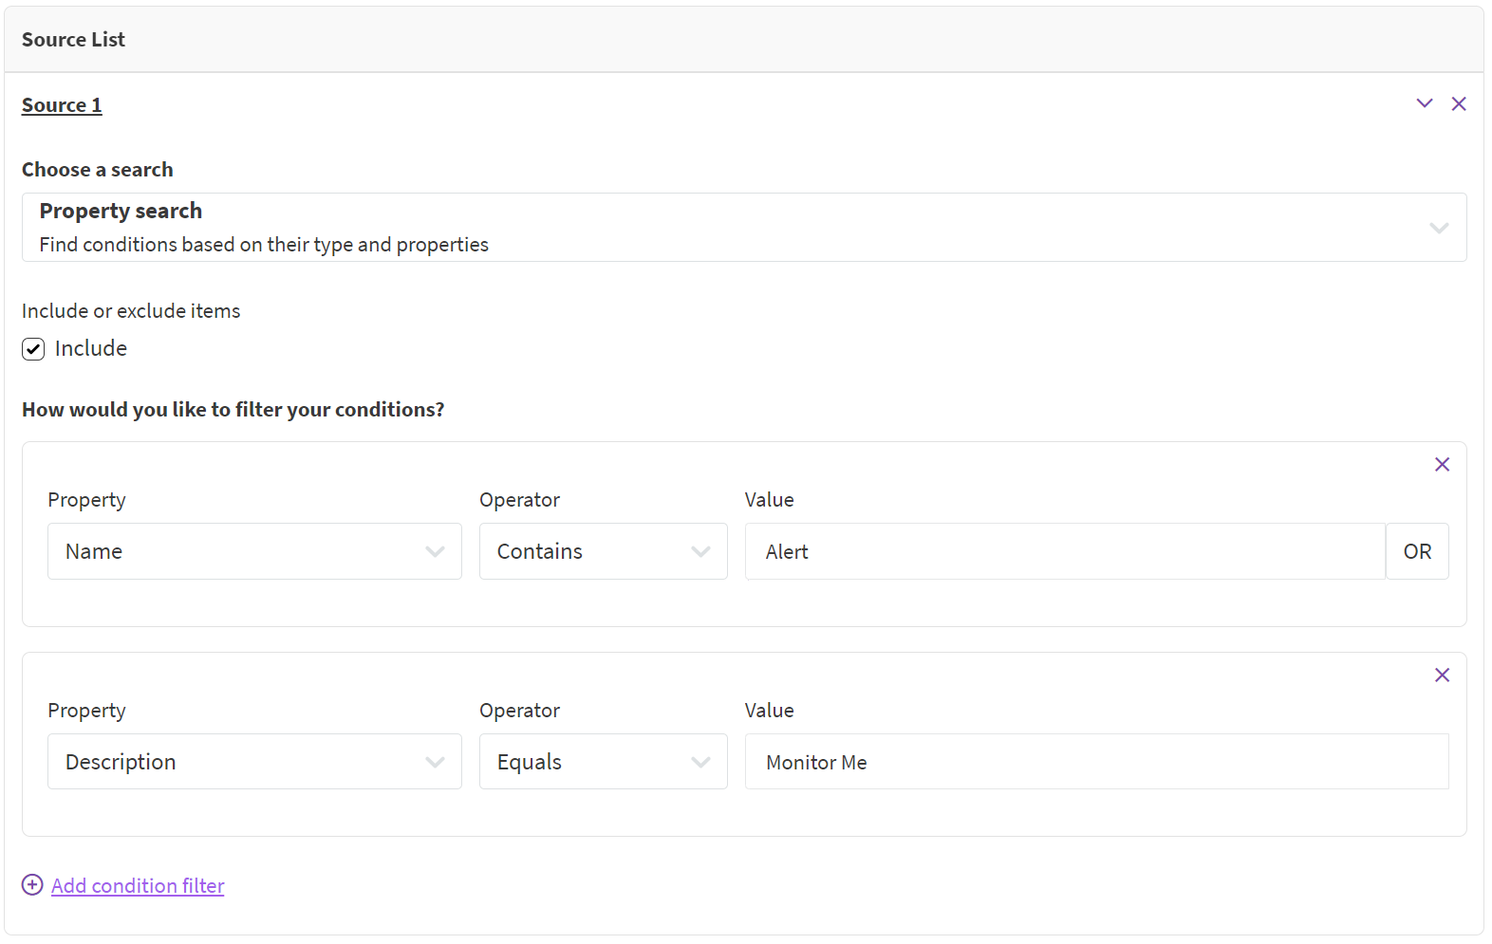
Task: Click the Include label text
Action: [91, 349]
